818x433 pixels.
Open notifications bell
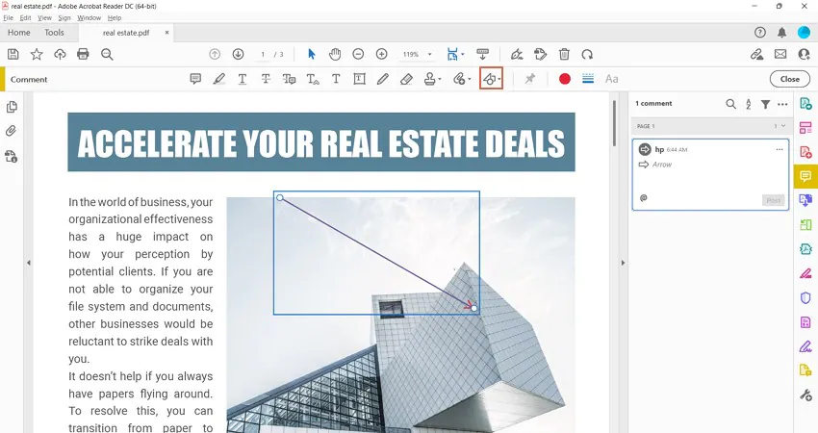coord(781,33)
